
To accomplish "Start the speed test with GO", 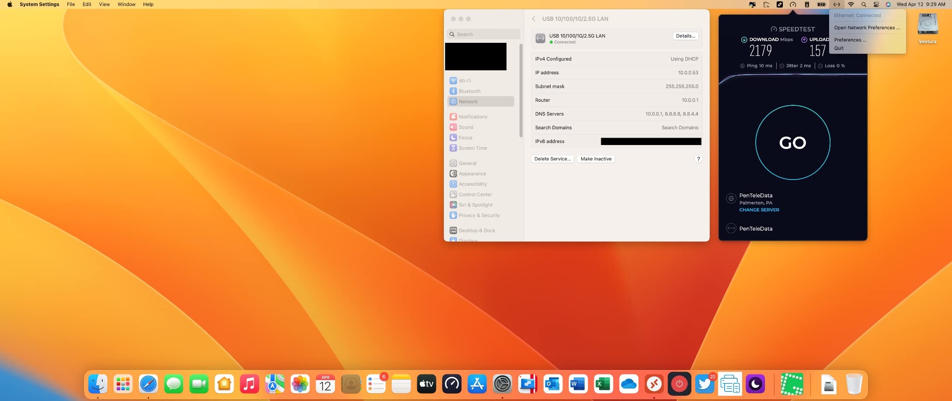I will [792, 142].
